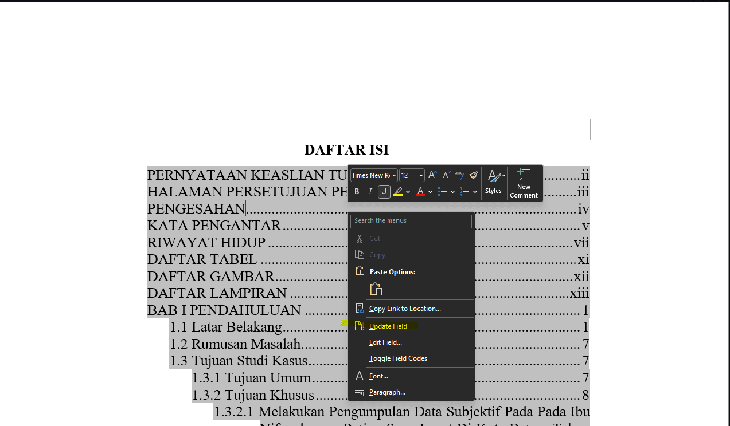
Task: Click the Font letter A icon
Action: 360,376
